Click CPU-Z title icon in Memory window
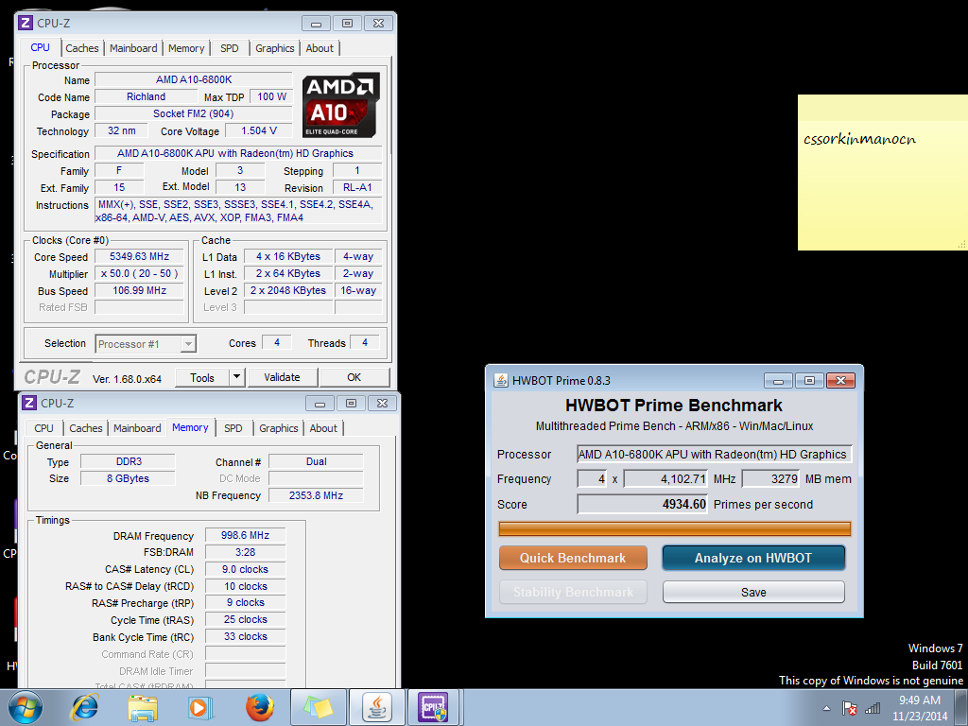Image resolution: width=968 pixels, height=726 pixels. (29, 403)
